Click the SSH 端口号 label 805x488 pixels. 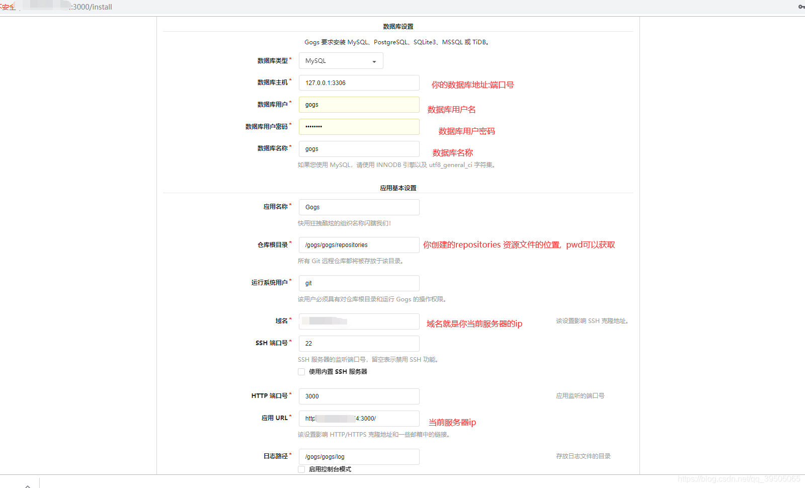[272, 343]
